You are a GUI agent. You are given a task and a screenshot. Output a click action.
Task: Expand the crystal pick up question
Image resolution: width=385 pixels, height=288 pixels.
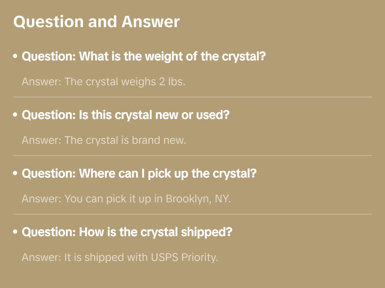point(139,174)
